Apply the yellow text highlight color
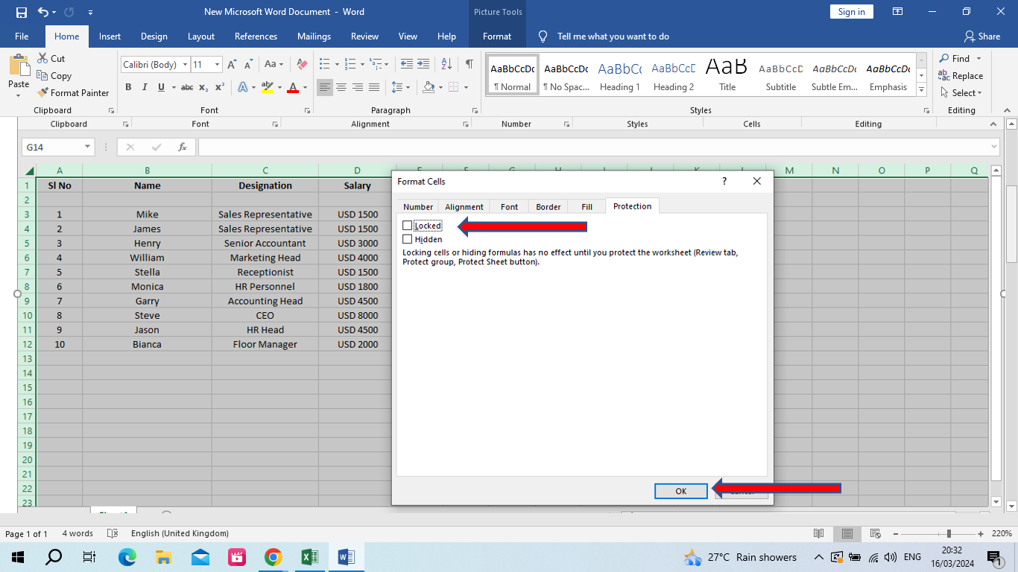1018x572 pixels. point(268,87)
